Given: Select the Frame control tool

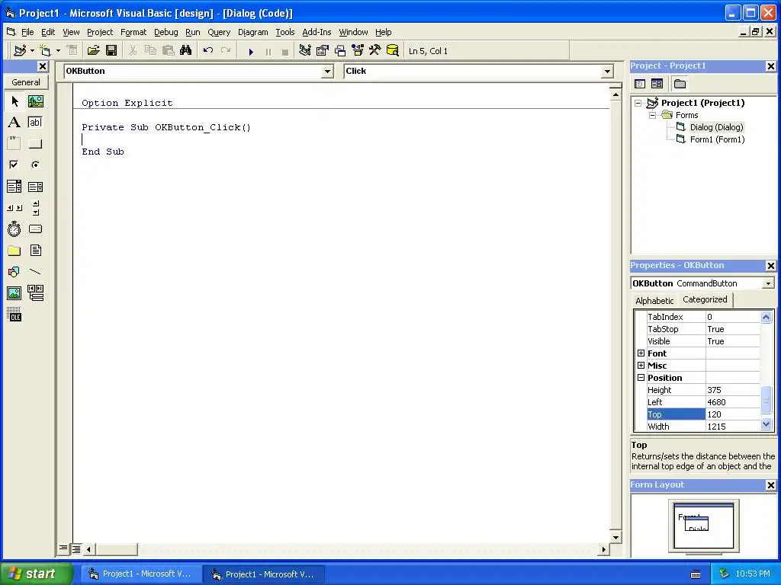Looking at the screenshot, I should point(14,144).
